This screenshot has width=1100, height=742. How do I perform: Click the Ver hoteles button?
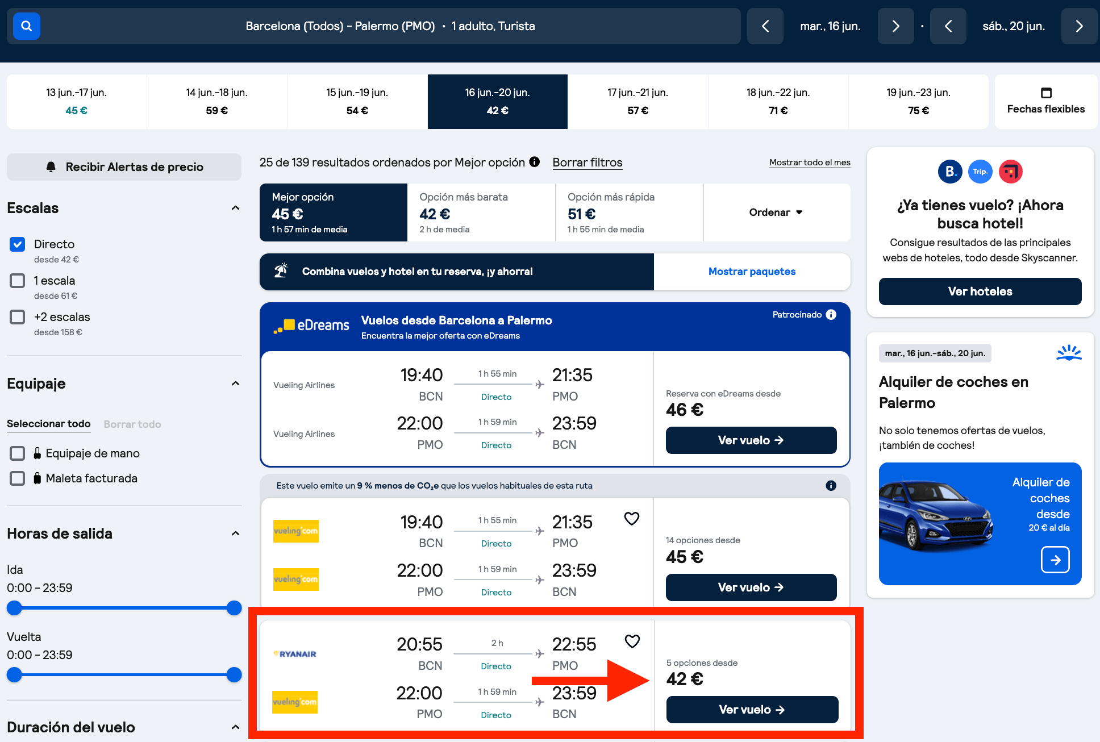coord(980,291)
